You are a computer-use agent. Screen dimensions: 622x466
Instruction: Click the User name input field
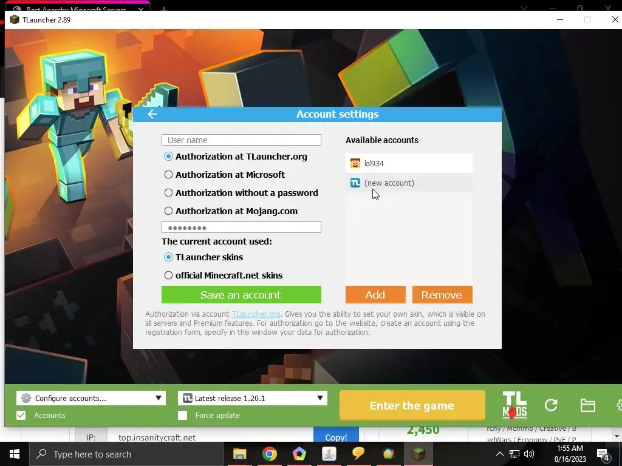pos(241,140)
